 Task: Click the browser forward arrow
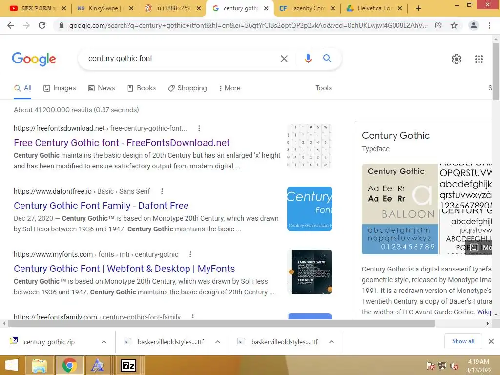[26, 25]
